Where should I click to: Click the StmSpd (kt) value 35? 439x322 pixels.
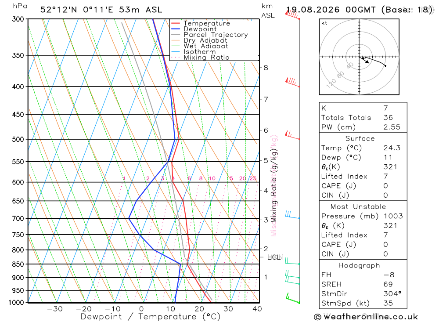pos(388,304)
